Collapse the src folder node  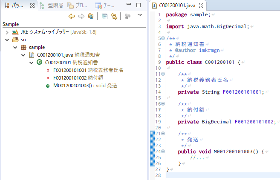pyautogui.click(x=7, y=40)
